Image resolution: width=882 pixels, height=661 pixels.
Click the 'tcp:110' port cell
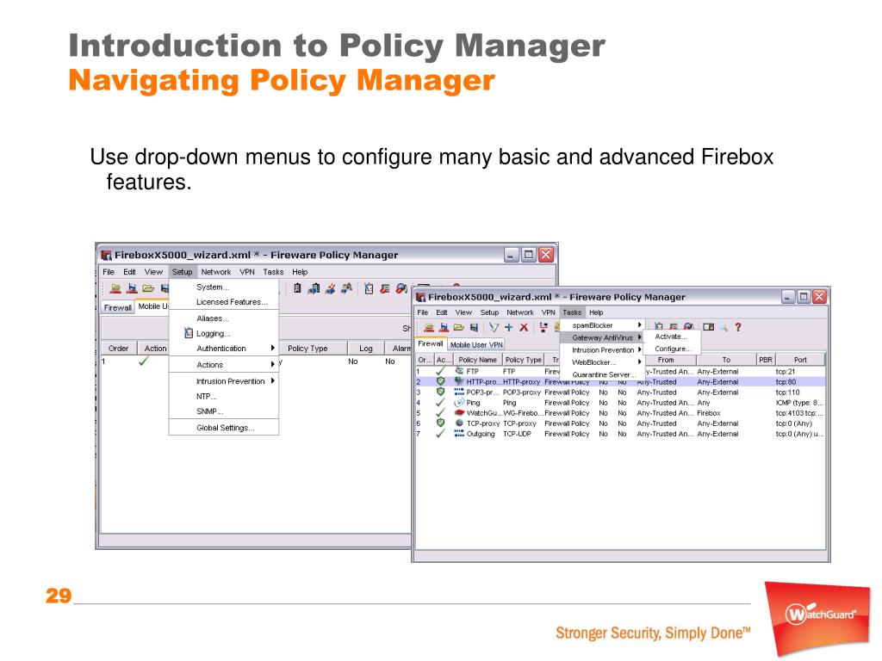(x=787, y=392)
